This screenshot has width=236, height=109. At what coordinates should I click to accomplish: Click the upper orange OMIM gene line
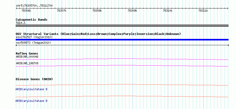(x=122, y=85)
